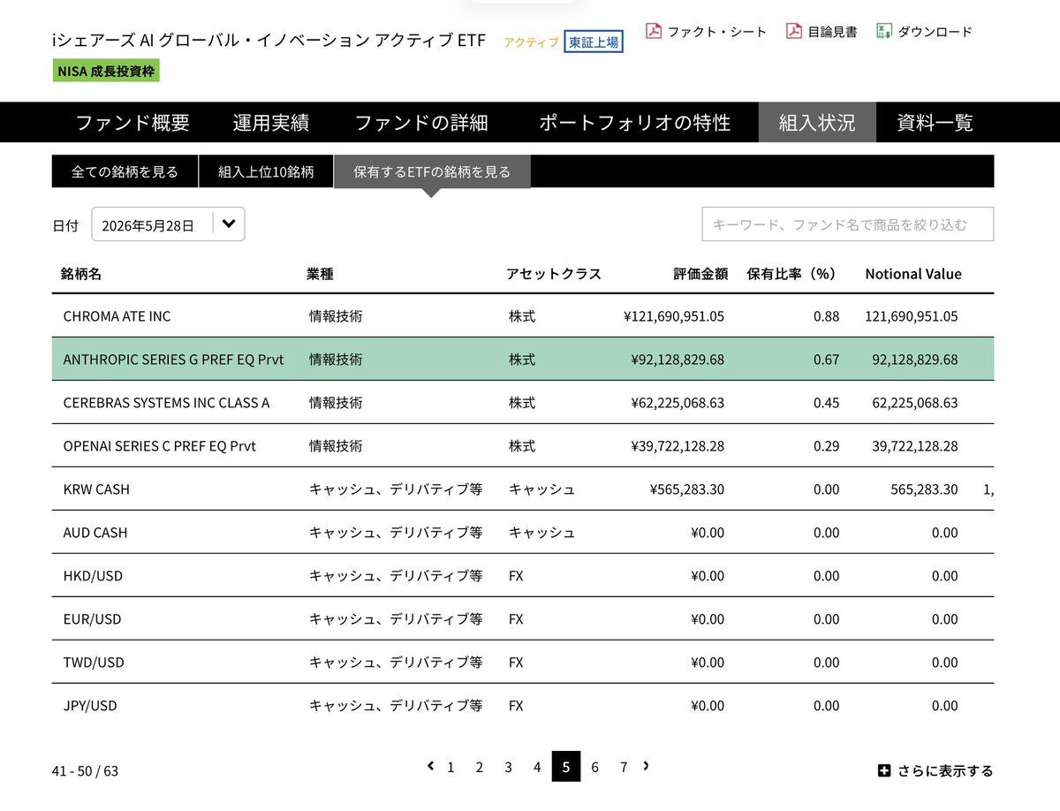
Task: Click the 目論見書 link text
Action: (832, 32)
